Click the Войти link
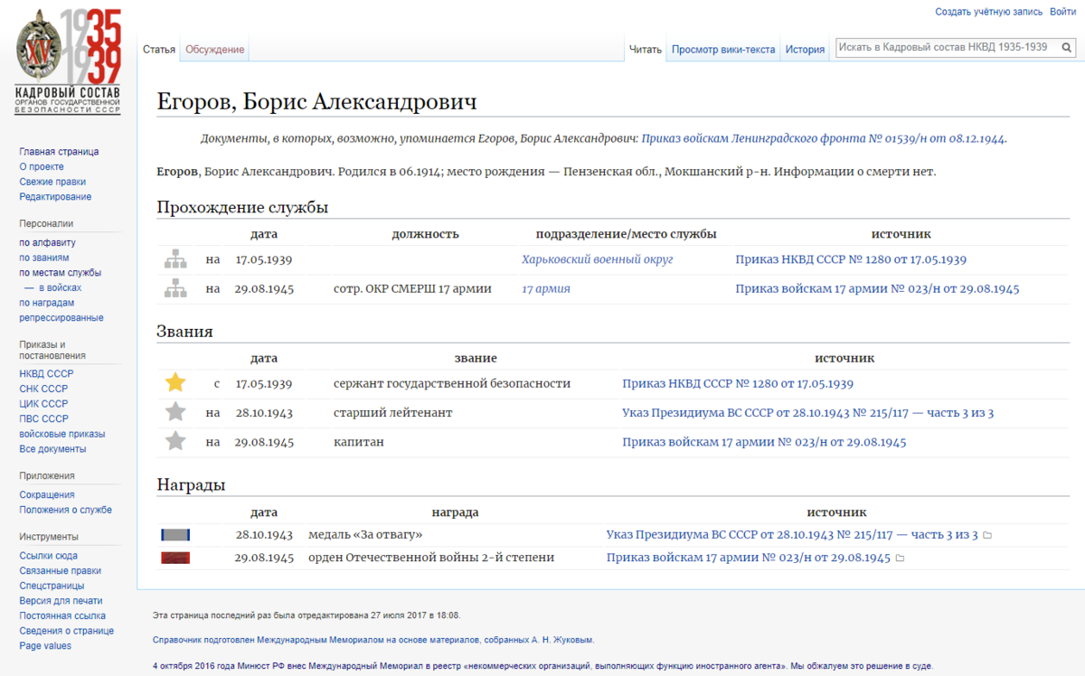Image resolution: width=1085 pixels, height=676 pixels. [x=1062, y=12]
